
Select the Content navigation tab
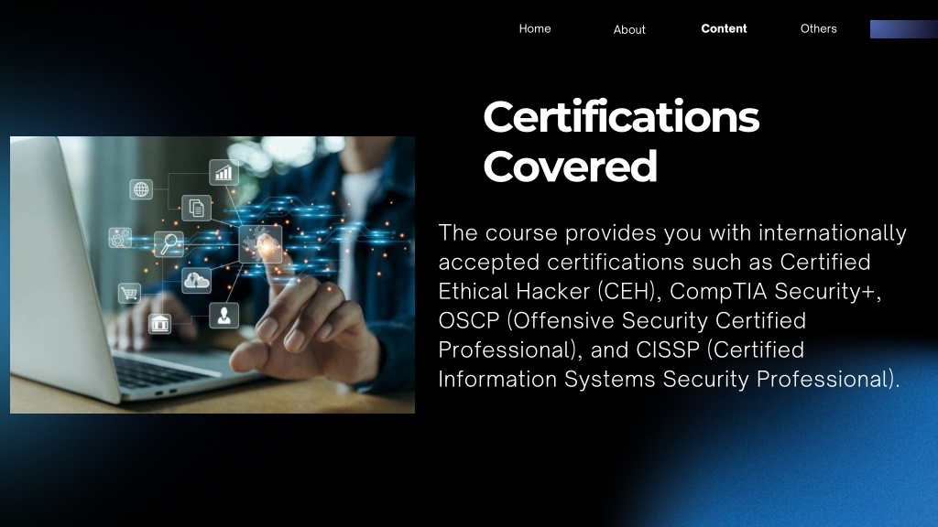(x=724, y=28)
